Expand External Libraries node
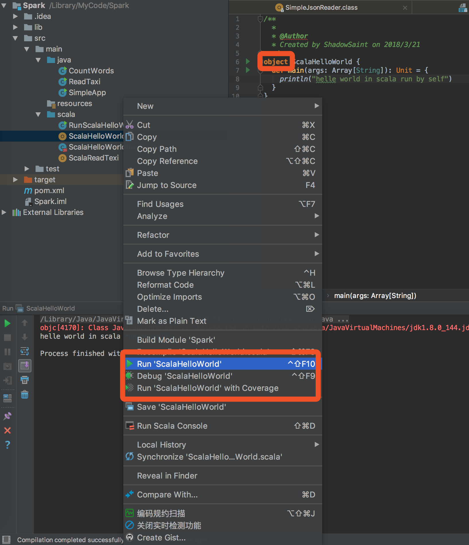The width and height of the screenshot is (469, 545). 4,212
